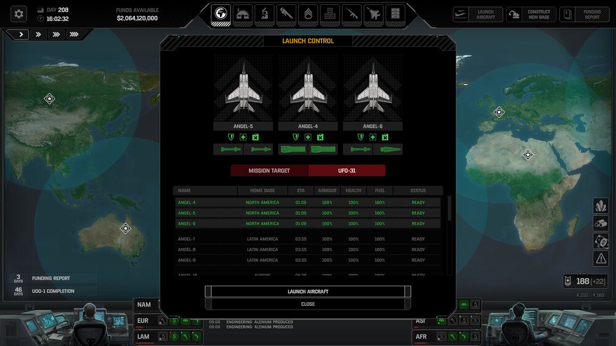Select the ANGEL-8 Latin America row
Viewport: 616px width, 346px height.
point(308,249)
